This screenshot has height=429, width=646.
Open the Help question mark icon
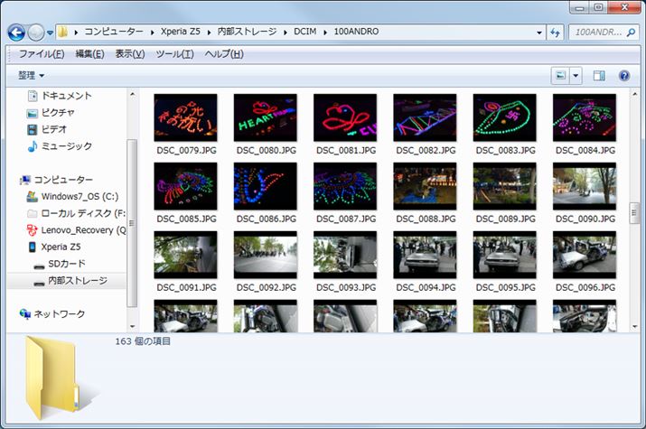click(x=623, y=76)
